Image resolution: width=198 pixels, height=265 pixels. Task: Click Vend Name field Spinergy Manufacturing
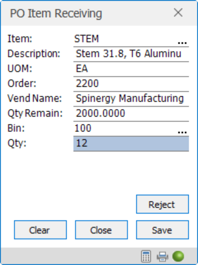(131, 99)
